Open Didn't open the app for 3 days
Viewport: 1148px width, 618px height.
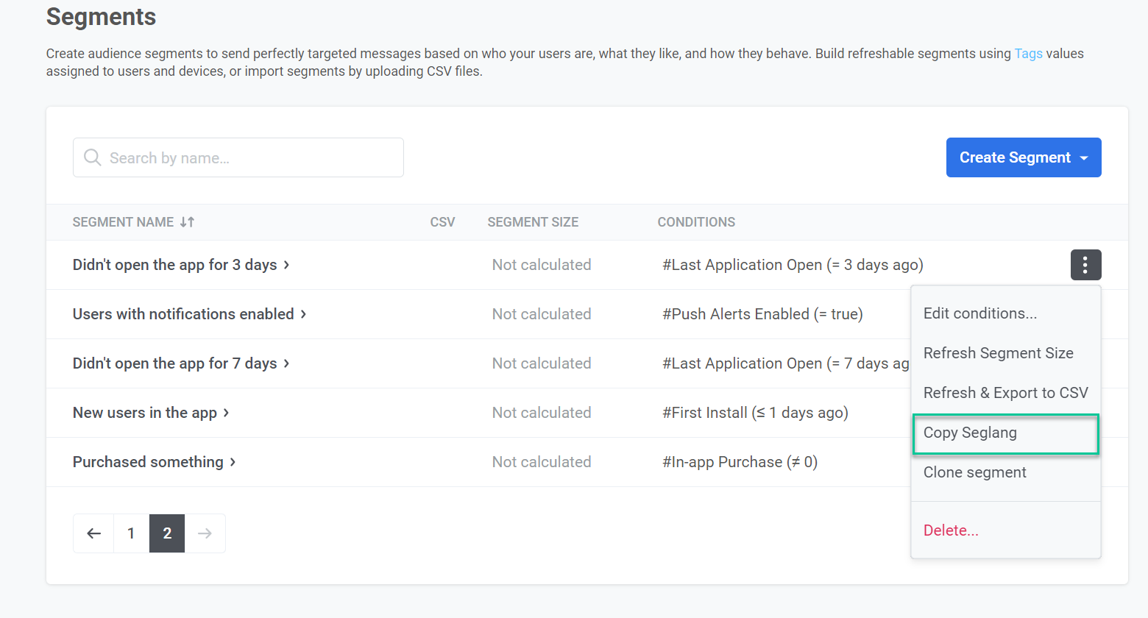(x=174, y=265)
